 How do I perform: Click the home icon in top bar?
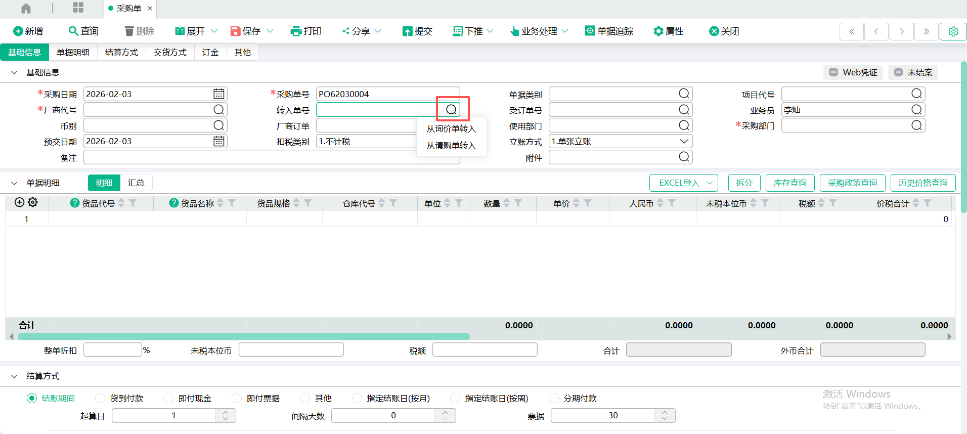[x=26, y=9]
